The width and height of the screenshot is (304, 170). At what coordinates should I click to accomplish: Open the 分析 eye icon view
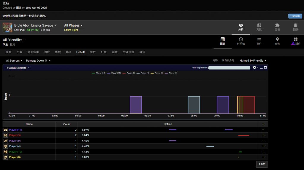(241, 25)
